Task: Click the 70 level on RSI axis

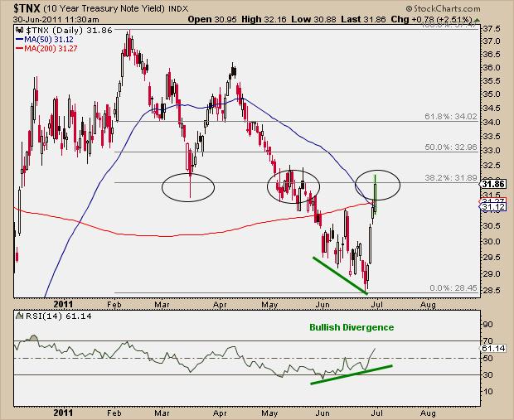Action: pyautogui.click(x=488, y=341)
